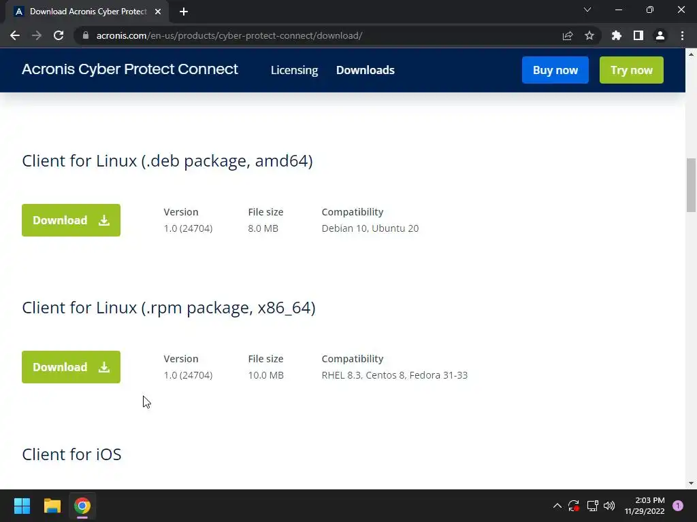Click the Chrome taskbar icon

[x=82, y=506]
